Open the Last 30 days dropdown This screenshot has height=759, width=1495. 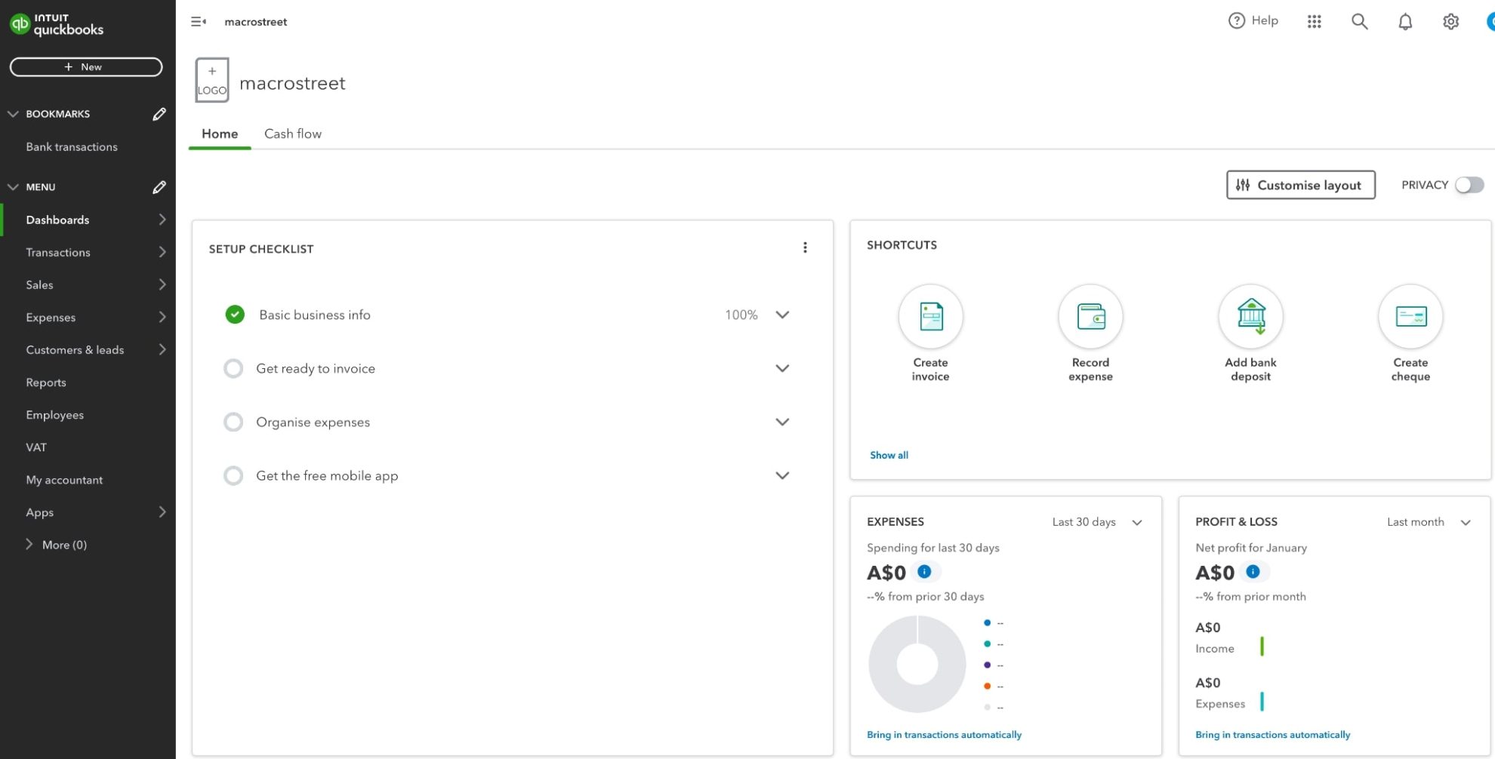coord(1097,522)
